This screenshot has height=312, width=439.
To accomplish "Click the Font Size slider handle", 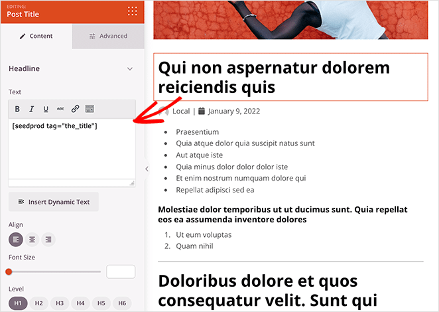I will pos(9,272).
